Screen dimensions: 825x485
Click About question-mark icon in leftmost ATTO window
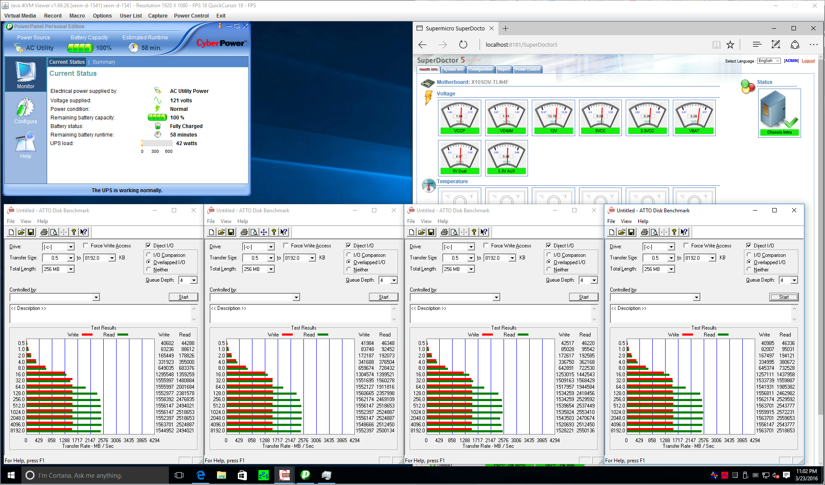(x=74, y=232)
